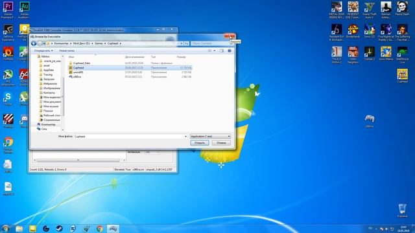Image resolution: width=415 pixels, height=233 pixels.
Task: Launch The Evil Within 2 shortcut
Action: (x=337, y=55)
